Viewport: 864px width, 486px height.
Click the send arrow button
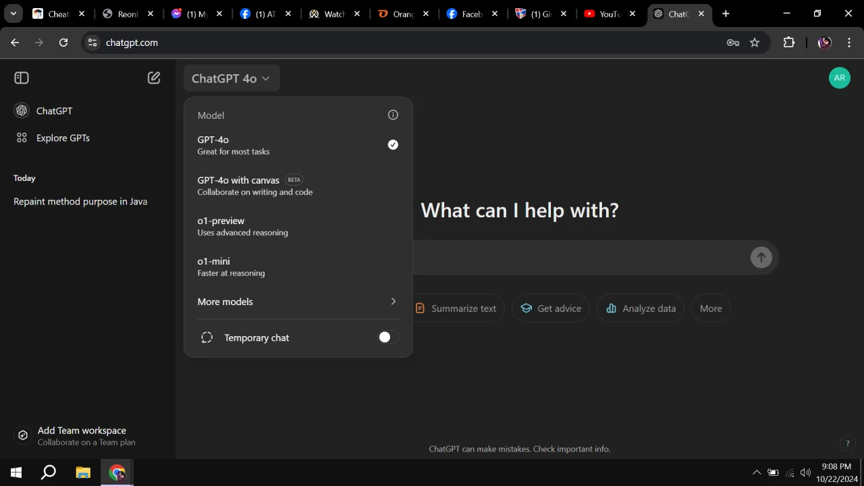761,257
